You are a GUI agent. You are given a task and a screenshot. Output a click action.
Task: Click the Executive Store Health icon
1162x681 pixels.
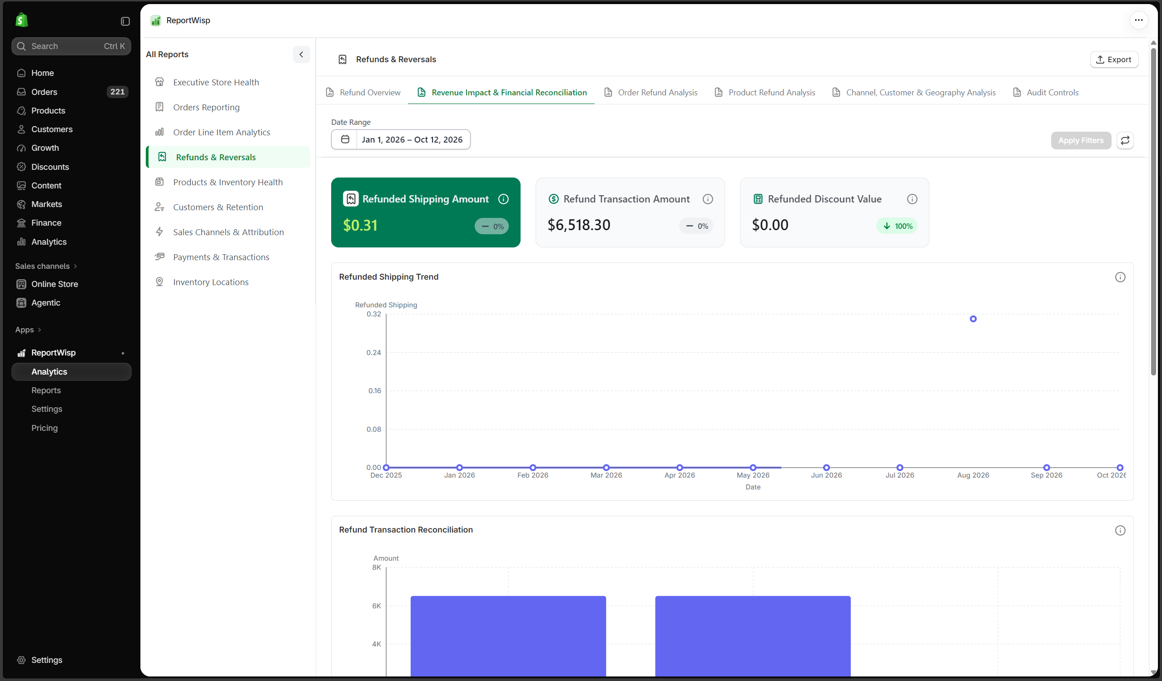[159, 82]
